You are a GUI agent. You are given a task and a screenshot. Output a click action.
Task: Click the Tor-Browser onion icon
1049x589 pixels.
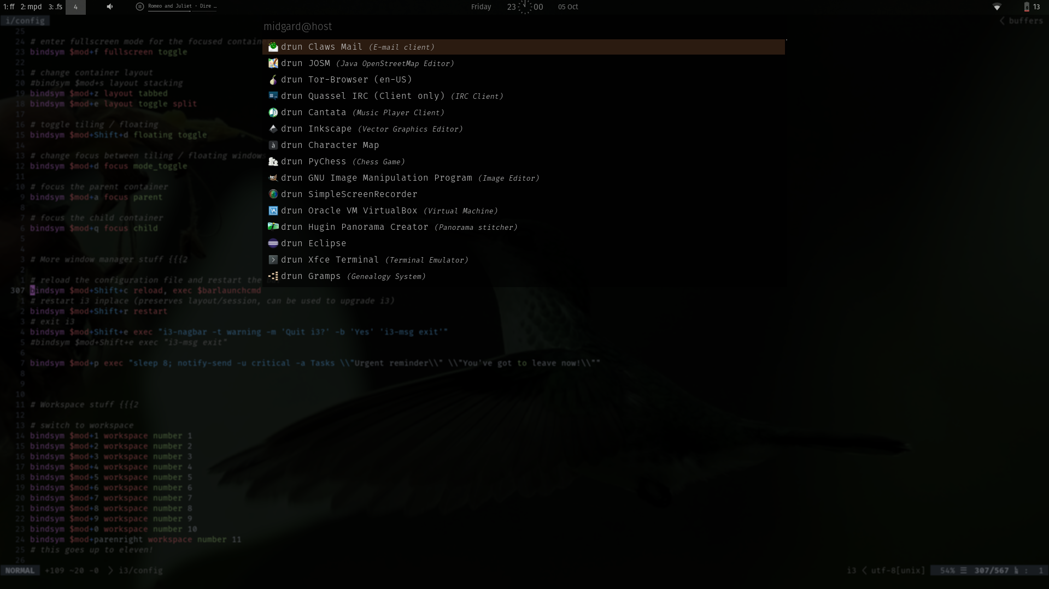(x=273, y=80)
